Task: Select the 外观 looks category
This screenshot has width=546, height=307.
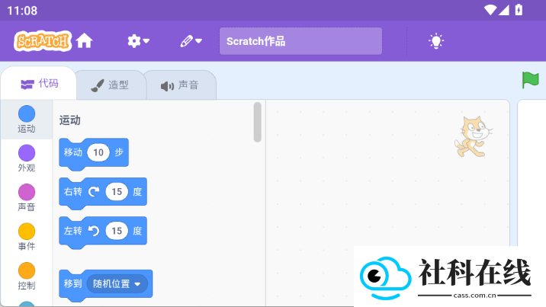Action: coord(27,158)
